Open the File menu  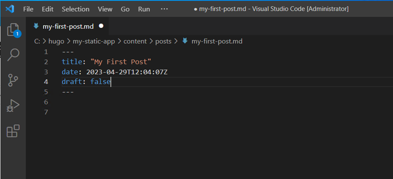tap(28, 9)
